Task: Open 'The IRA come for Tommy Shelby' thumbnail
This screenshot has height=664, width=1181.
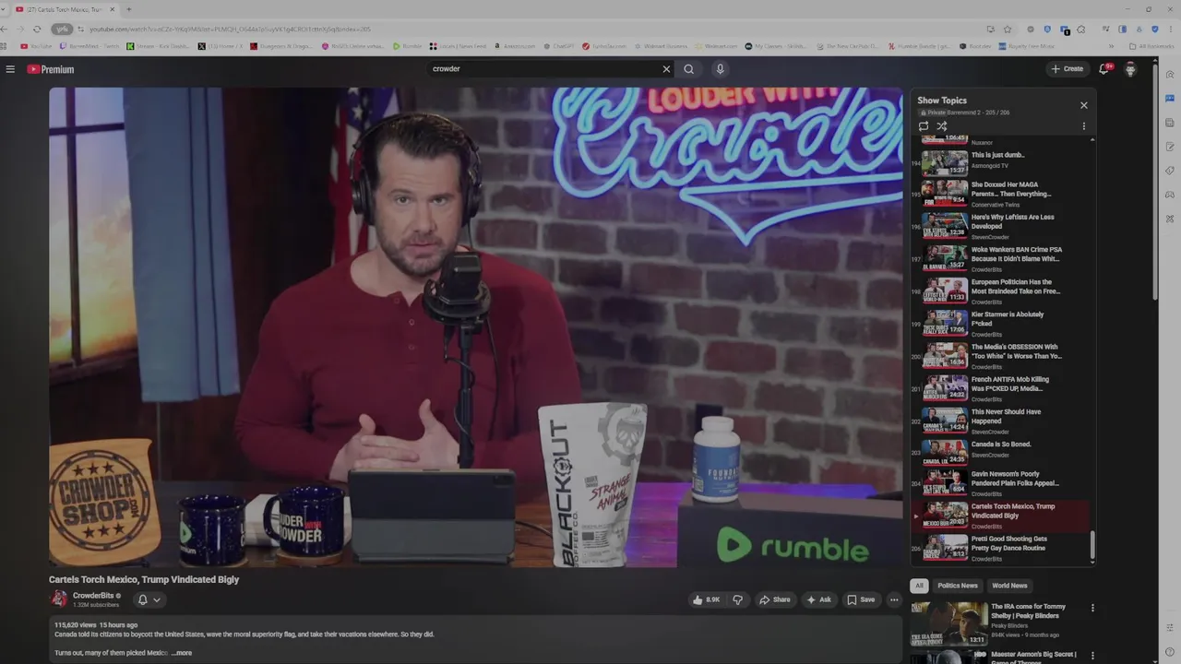Action: click(949, 622)
